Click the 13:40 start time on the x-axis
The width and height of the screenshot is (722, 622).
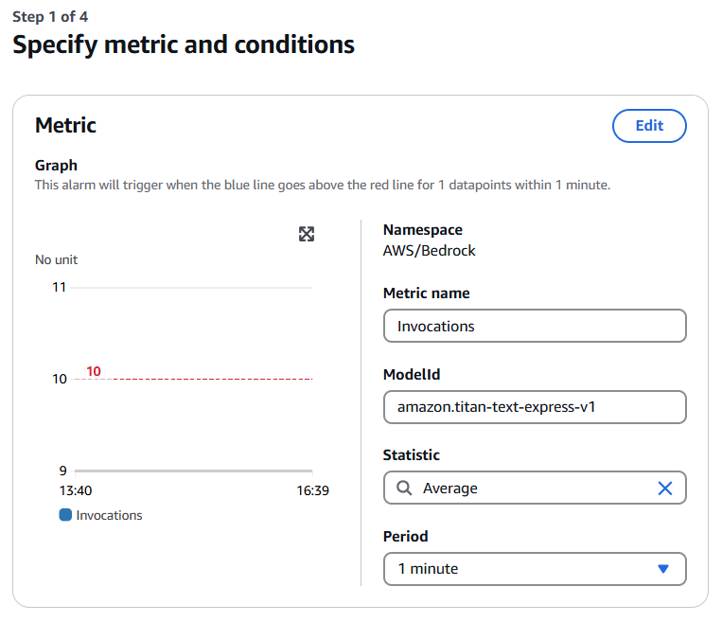[75, 490]
